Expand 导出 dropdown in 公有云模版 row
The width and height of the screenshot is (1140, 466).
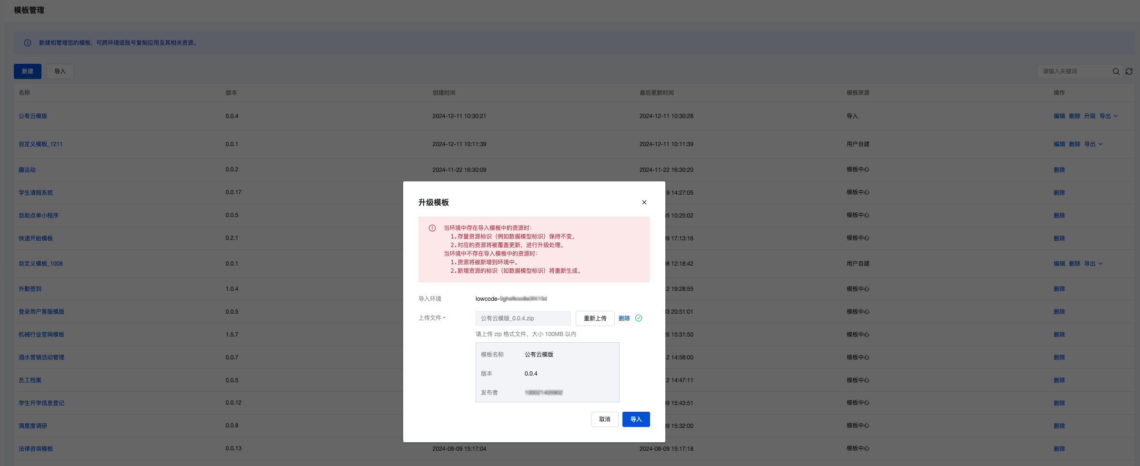(1109, 116)
